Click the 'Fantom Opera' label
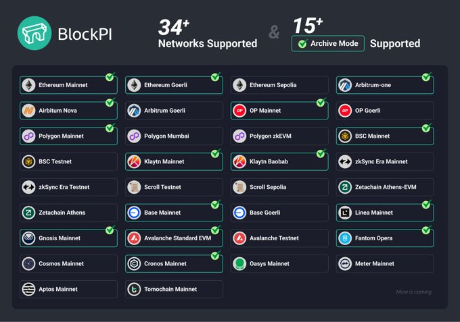This screenshot has height=322, width=460. point(373,238)
